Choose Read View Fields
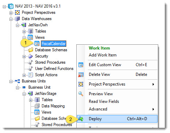The height and width of the screenshot is (133, 170). (x=117, y=101)
